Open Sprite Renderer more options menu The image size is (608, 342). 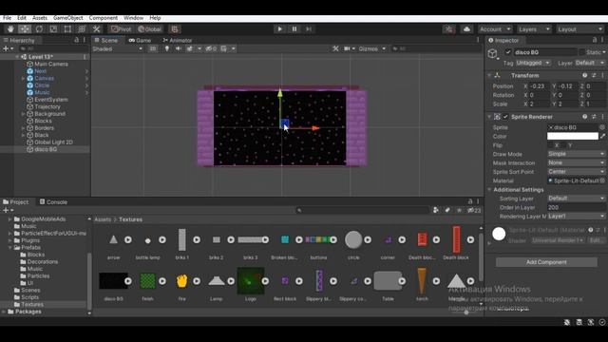pyautogui.click(x=602, y=116)
